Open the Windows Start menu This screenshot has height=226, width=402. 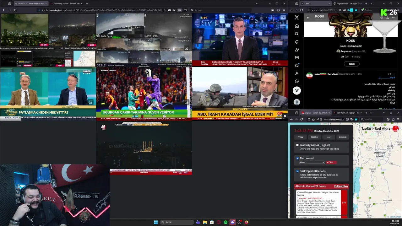(156, 222)
